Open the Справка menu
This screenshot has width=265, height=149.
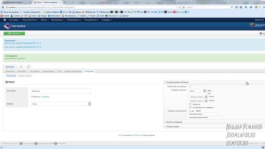tap(106, 20)
